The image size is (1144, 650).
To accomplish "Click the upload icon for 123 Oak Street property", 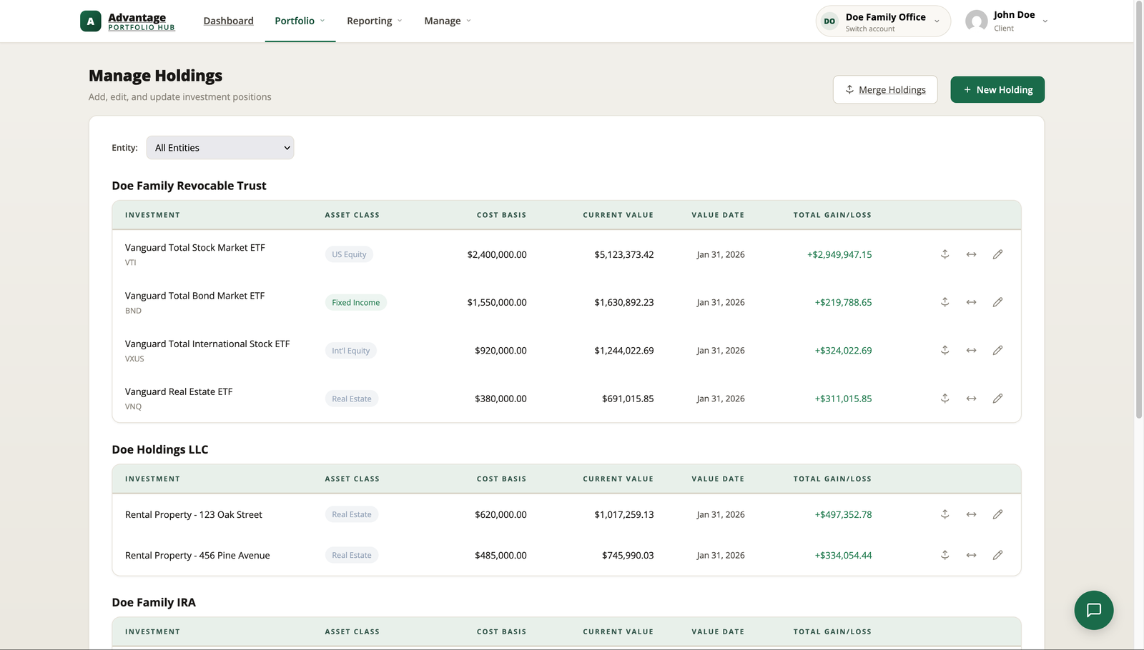I will pyautogui.click(x=945, y=514).
